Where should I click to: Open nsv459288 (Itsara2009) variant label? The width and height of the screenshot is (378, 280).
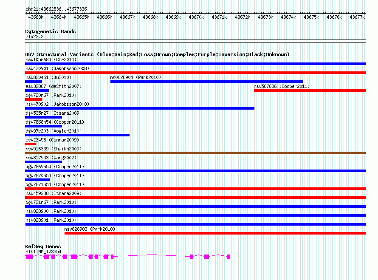54,193
